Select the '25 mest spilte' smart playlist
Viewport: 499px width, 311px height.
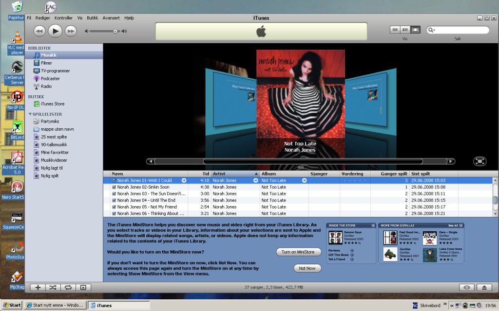pos(54,137)
